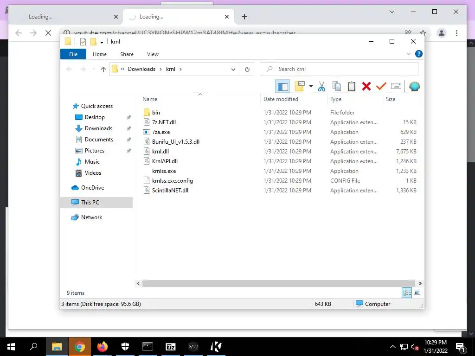Click the red X Delete icon

coord(366,86)
